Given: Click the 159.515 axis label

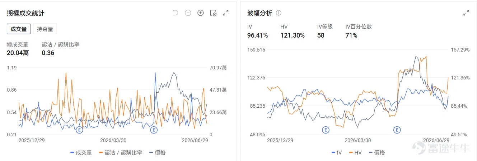Looking at the screenshot, I should click(x=256, y=50).
